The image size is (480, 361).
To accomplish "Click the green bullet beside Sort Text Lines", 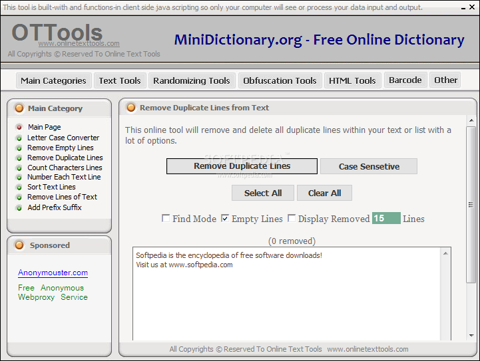I will click(19, 187).
